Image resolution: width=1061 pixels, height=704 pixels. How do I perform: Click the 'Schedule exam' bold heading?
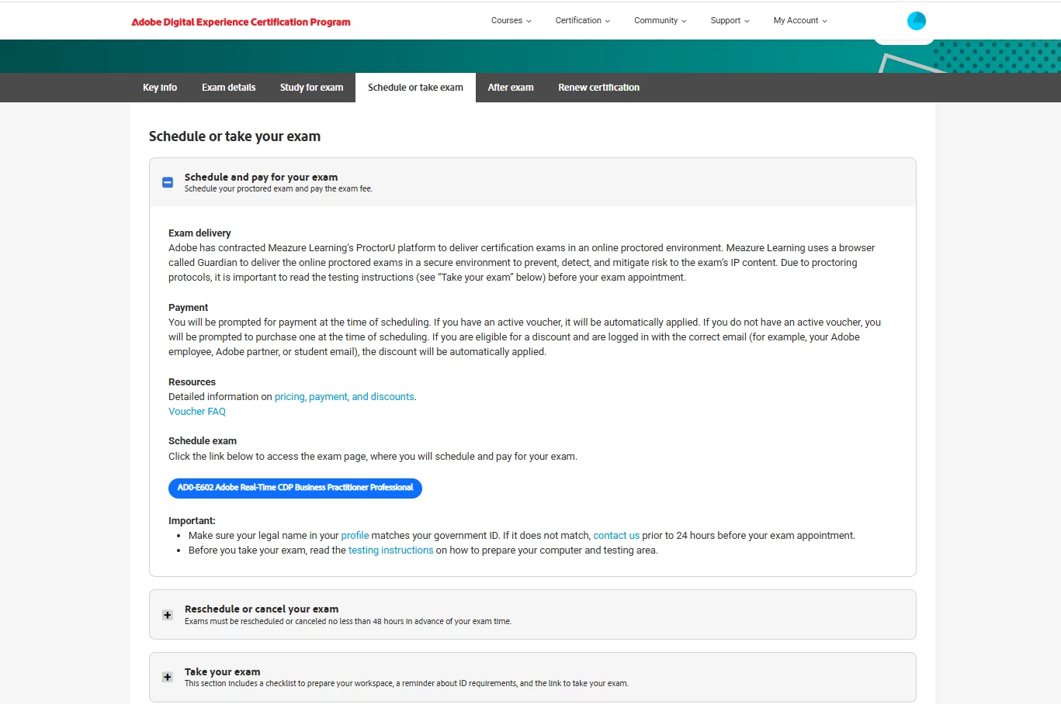pos(203,441)
